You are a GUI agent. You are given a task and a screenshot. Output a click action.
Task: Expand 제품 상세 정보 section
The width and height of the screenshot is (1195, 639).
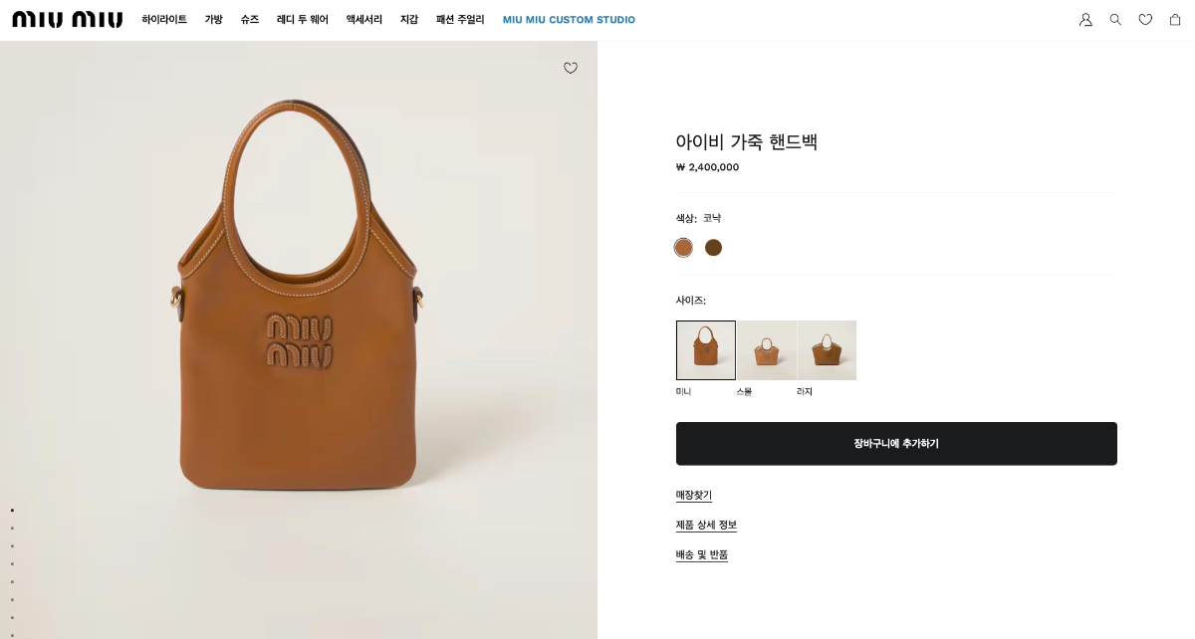pos(706,526)
